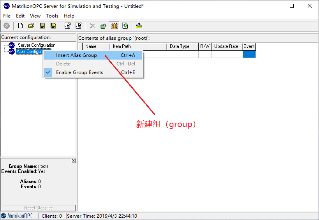The height and width of the screenshot is (220, 319).
Task: Click the Contents of alias group '(root)' heading
Action: [114, 38]
